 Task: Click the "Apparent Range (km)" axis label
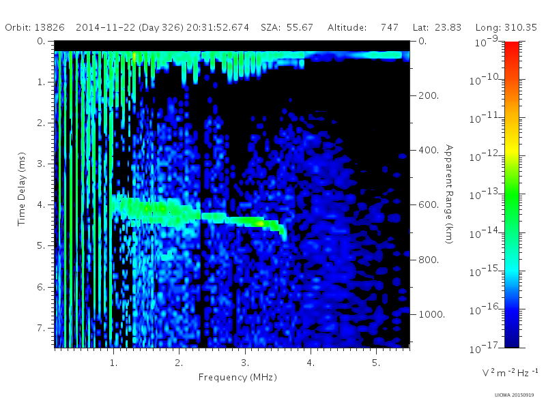[449, 194]
